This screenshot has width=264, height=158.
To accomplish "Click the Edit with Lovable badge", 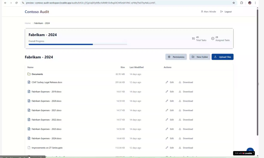I will 243,153.
